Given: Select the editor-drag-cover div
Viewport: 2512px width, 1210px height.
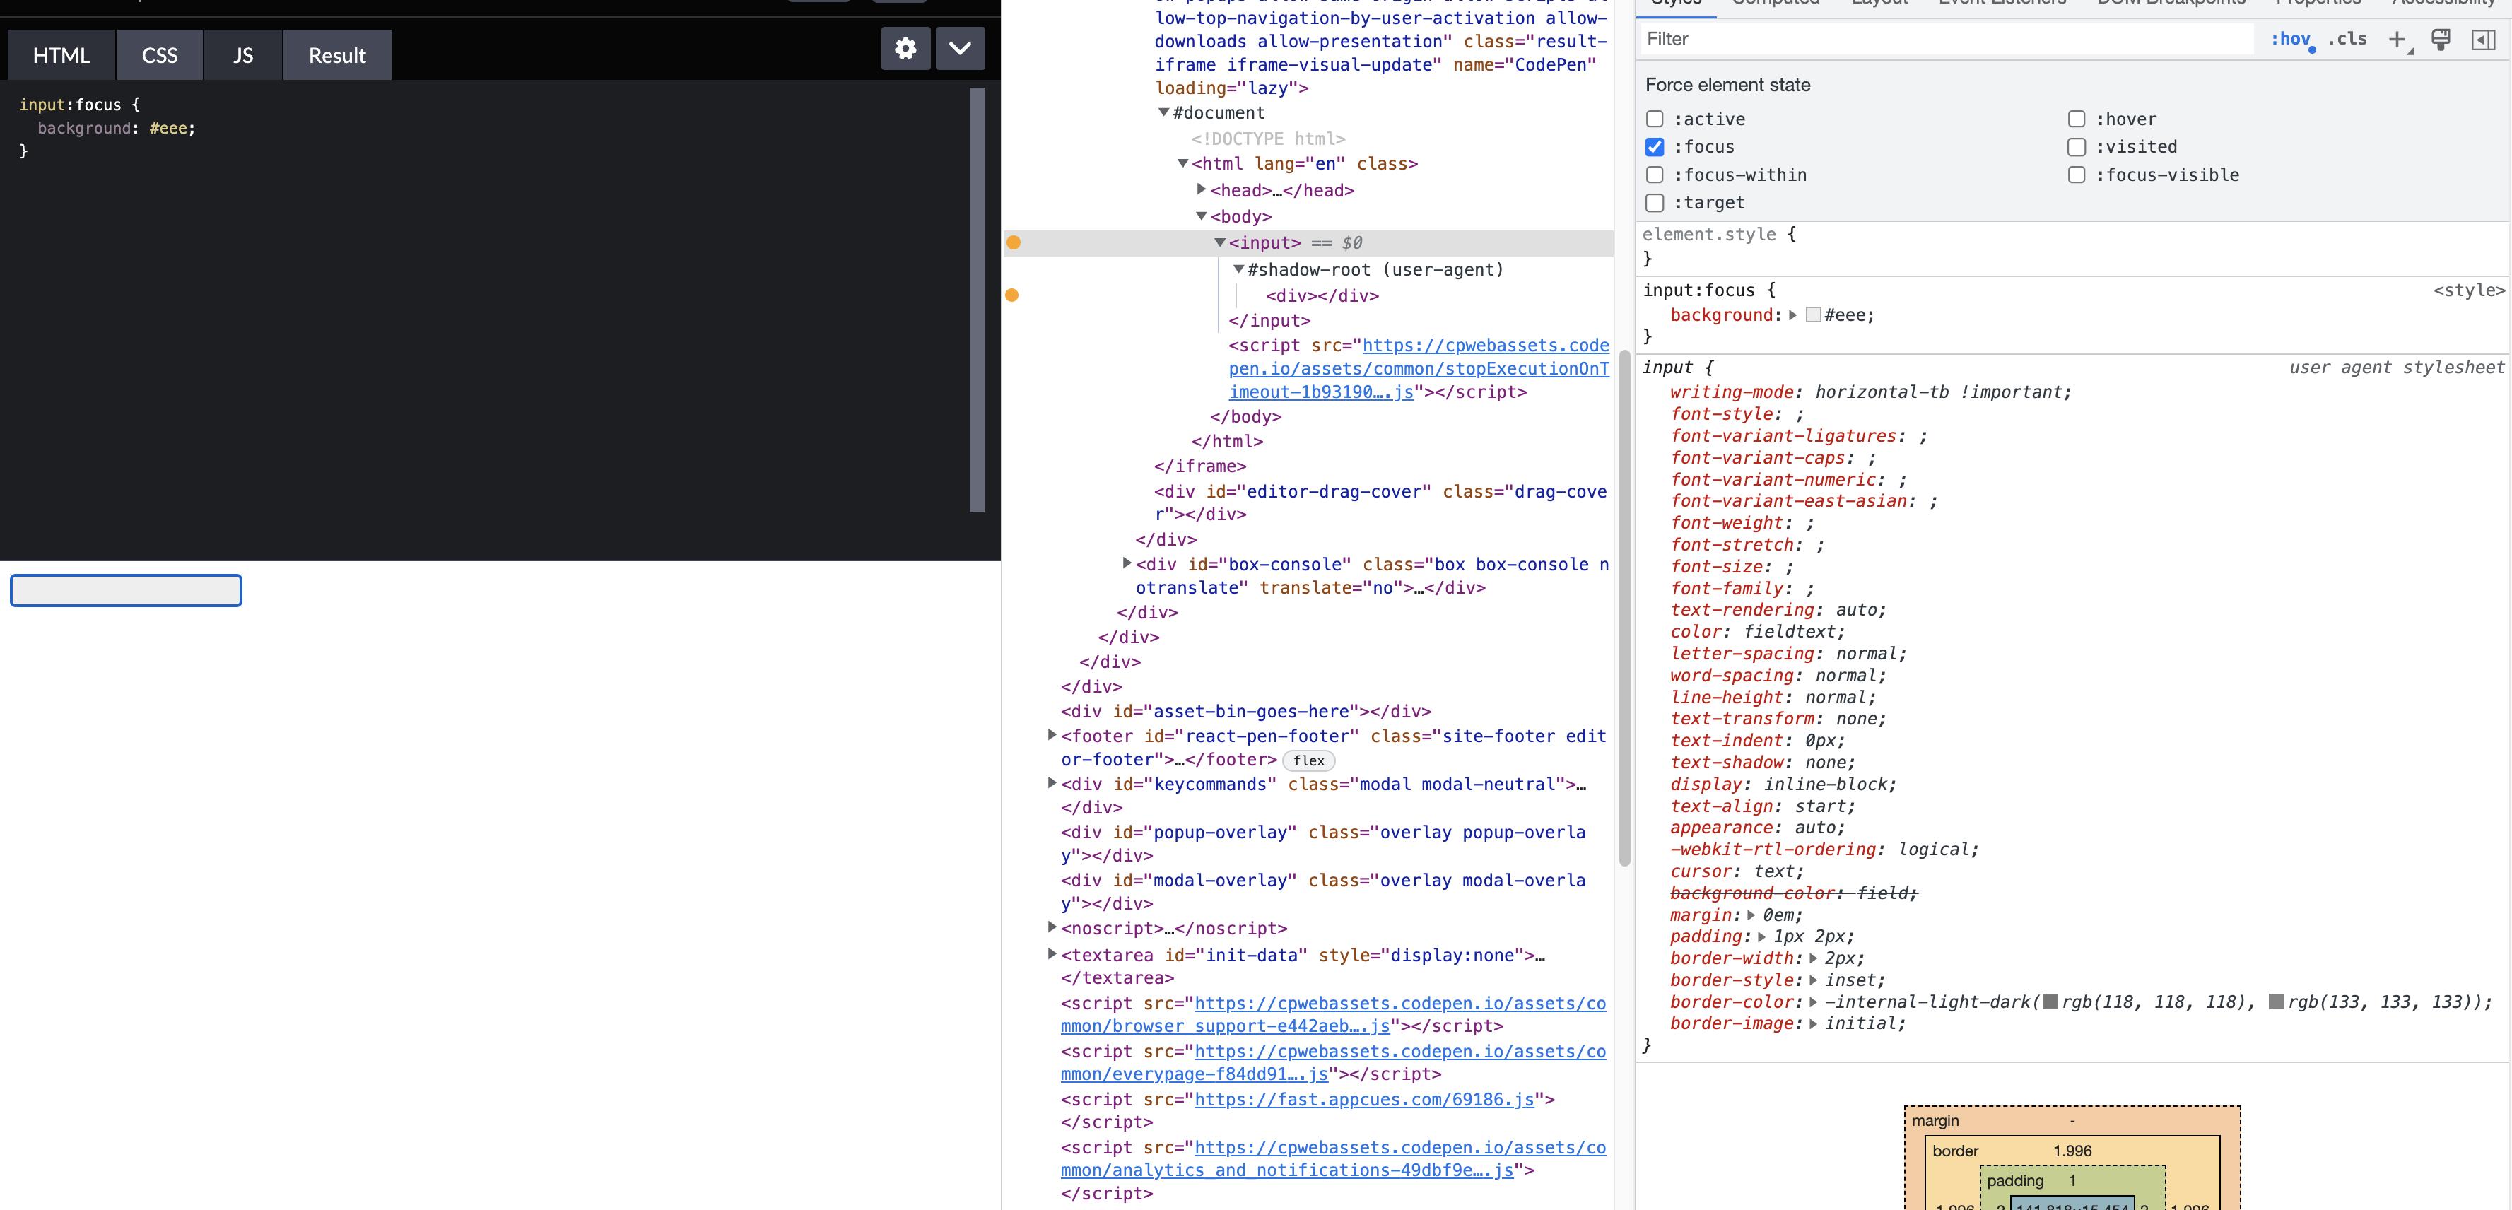Looking at the screenshot, I should tap(1381, 502).
